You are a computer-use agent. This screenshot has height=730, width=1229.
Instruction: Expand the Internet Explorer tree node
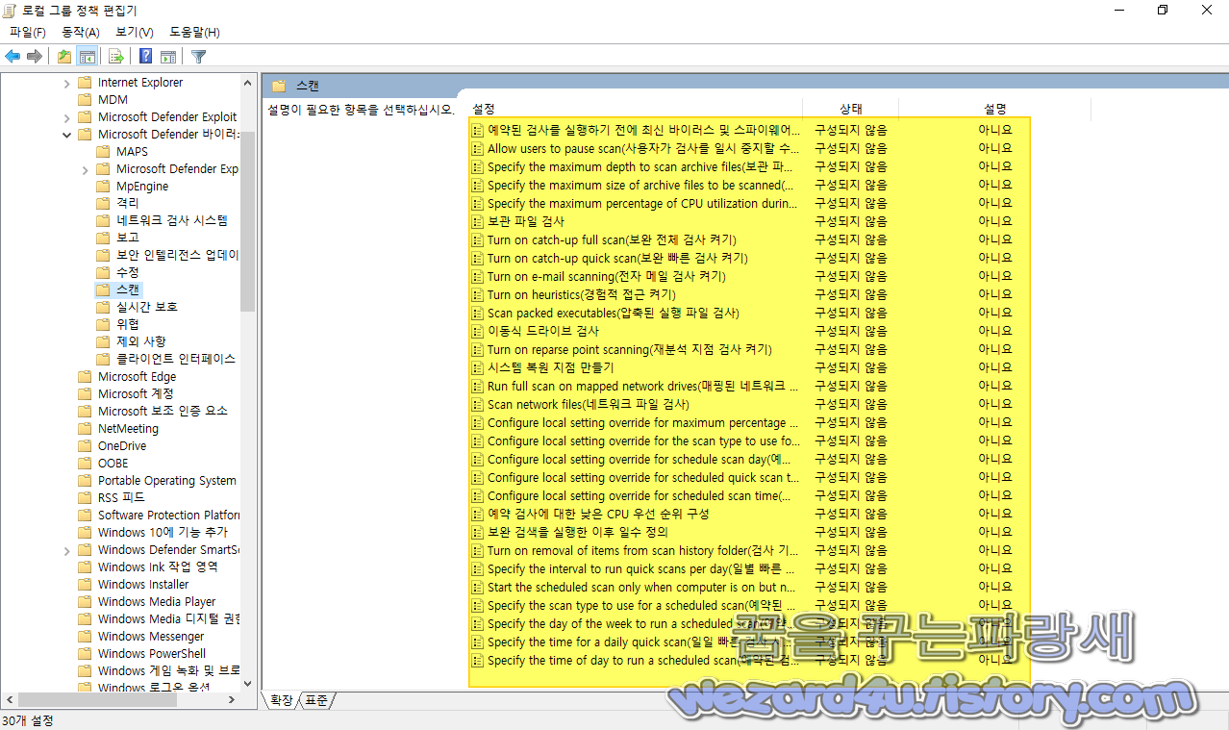click(66, 83)
